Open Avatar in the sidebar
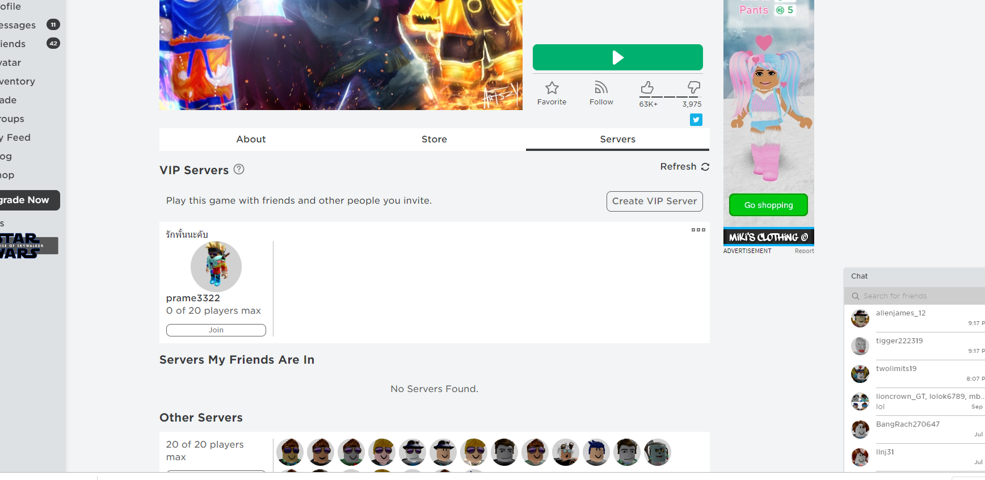 click(x=10, y=62)
